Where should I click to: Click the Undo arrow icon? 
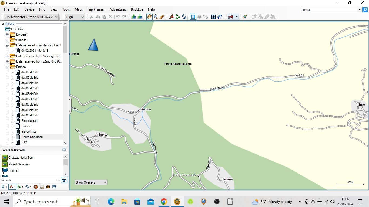(x=118, y=17)
